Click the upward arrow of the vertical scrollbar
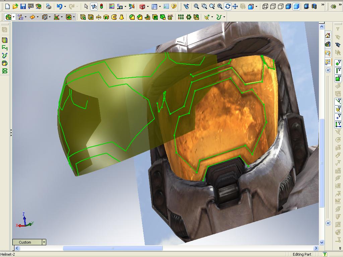This screenshot has height=257, width=343. pyautogui.click(x=322, y=27)
